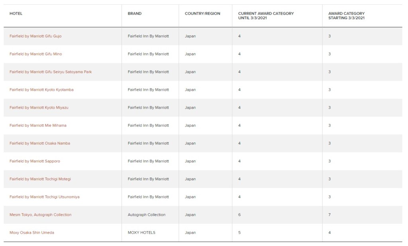Viewport: 408px width, 246px height.
Task: Click the Current Award Category column header
Action: (266, 16)
